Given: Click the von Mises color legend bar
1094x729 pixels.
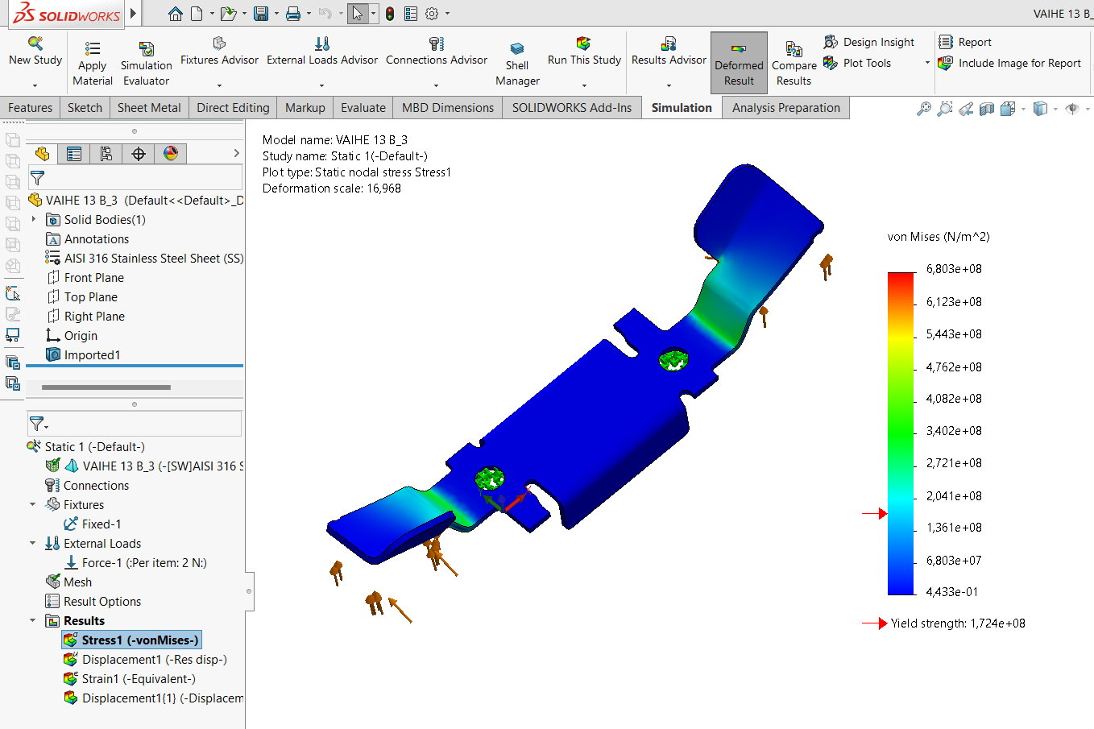Looking at the screenshot, I should (x=901, y=433).
